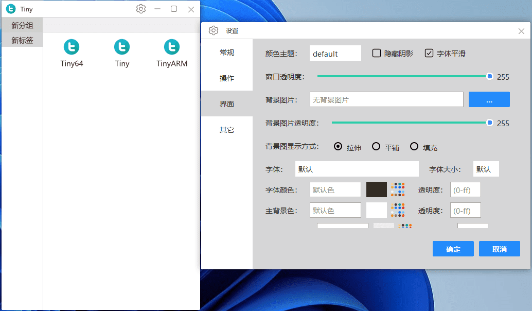Open the Tiny app icon
Viewport: 532px width, 311px height.
click(121, 47)
